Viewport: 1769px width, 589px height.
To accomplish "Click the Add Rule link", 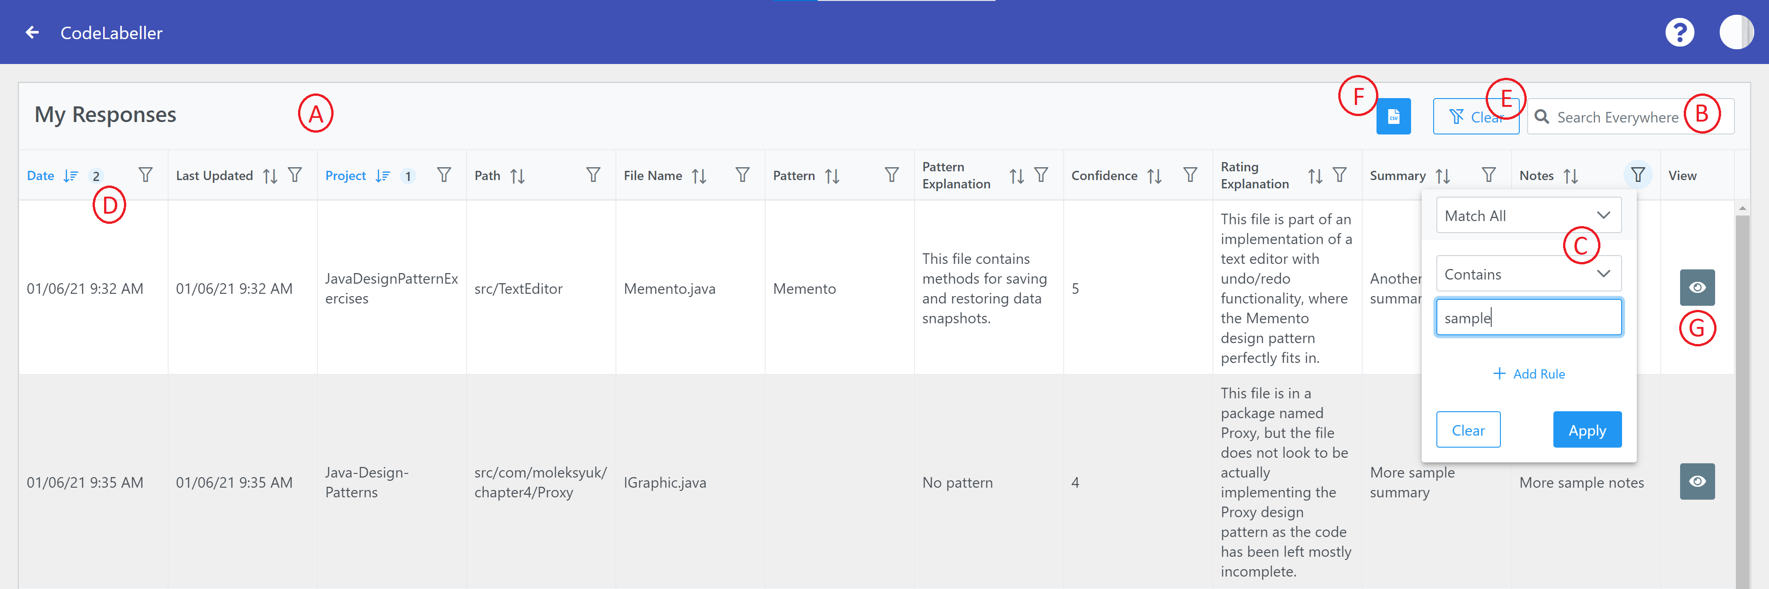I will pos(1529,373).
